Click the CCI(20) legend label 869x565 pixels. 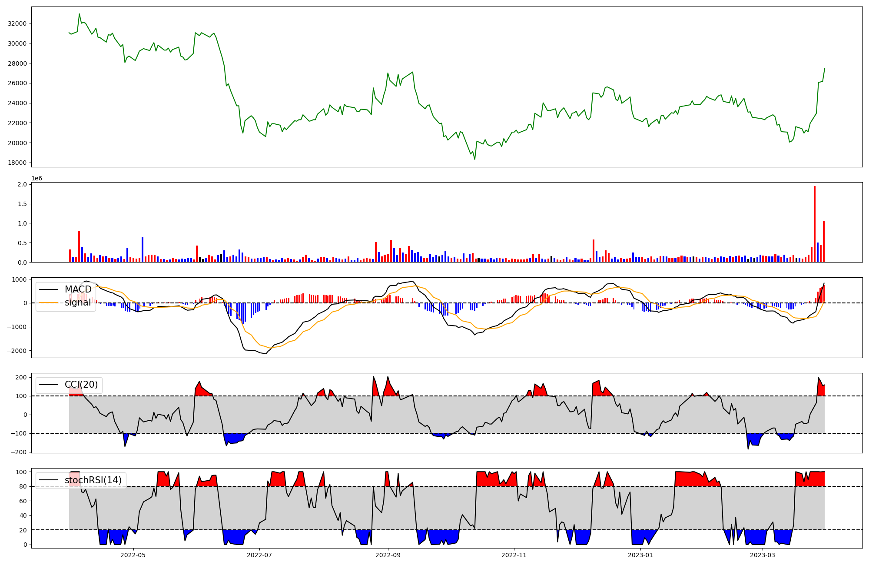(x=81, y=385)
